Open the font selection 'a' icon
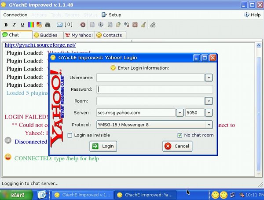The height and width of the screenshot is (200, 264). point(48,25)
